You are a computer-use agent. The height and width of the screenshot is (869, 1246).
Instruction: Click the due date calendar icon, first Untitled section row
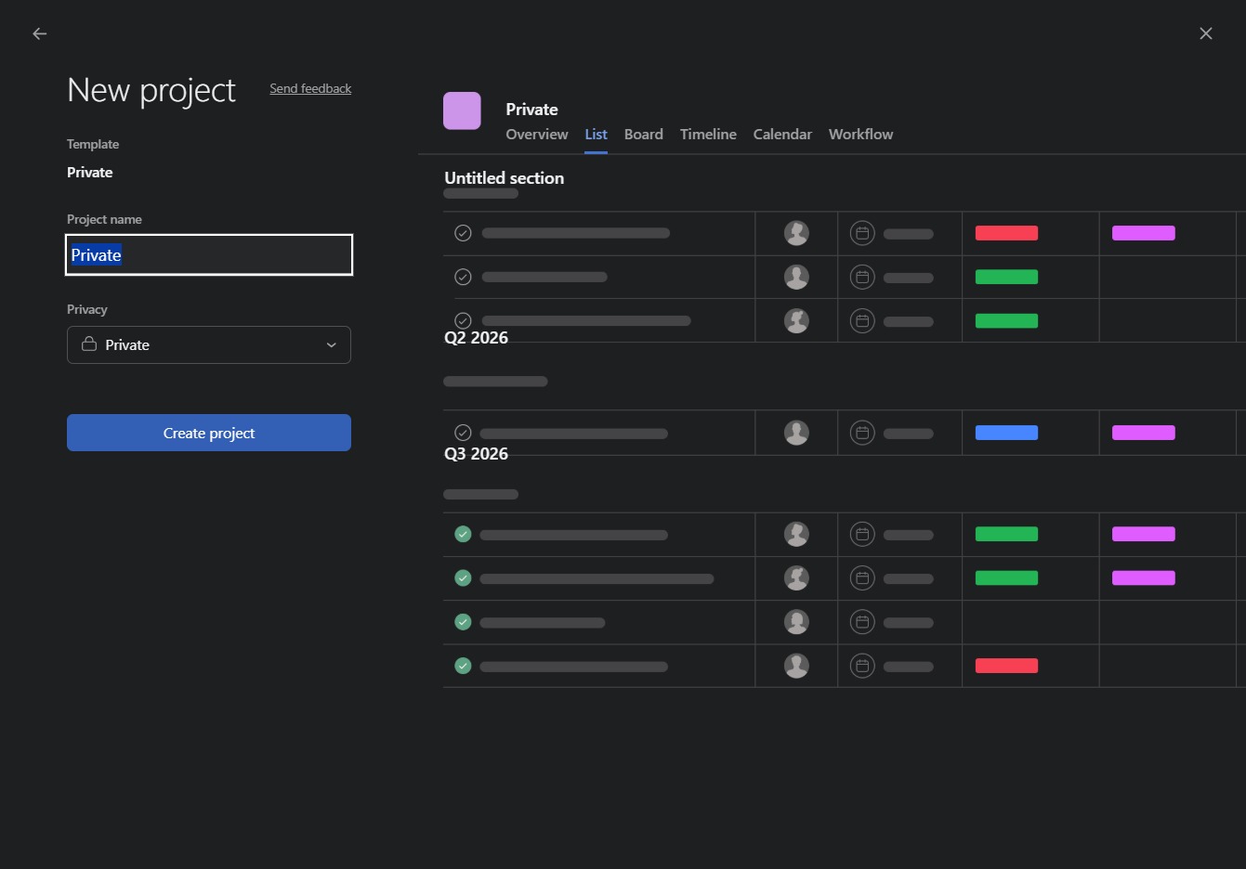[862, 233]
